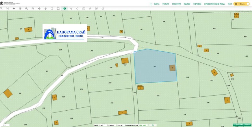Select parcel 2710 on the map
252x127 pixels.
[x=110, y=83]
